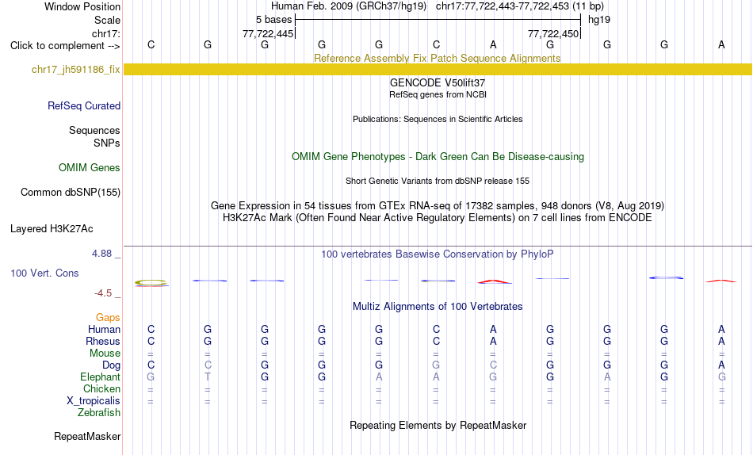Click the OMIM Gene Phenotypes track title
753x455 pixels.
click(438, 157)
